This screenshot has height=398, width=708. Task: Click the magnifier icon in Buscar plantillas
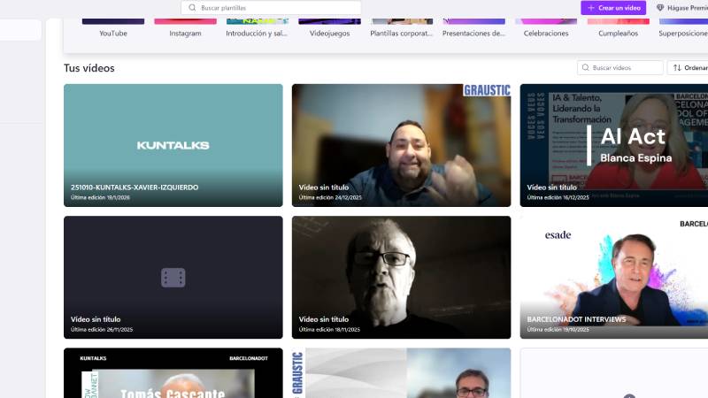(192, 7)
